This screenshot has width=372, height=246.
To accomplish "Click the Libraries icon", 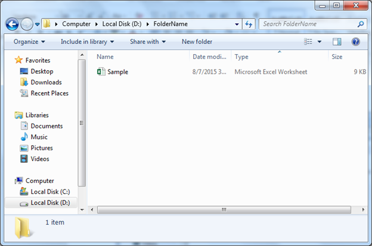I will (18, 115).
